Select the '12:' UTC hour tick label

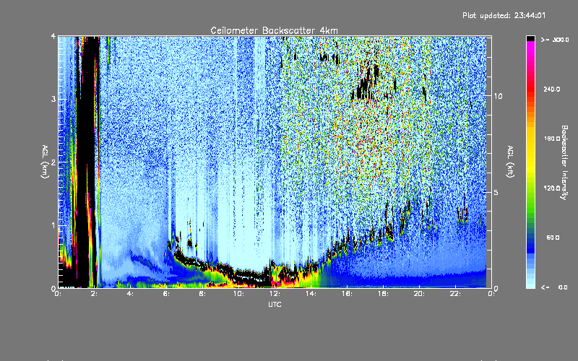click(275, 294)
